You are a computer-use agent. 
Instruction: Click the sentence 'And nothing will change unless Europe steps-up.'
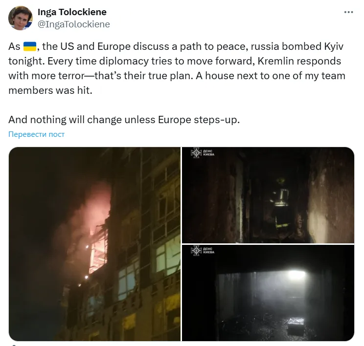[124, 120]
